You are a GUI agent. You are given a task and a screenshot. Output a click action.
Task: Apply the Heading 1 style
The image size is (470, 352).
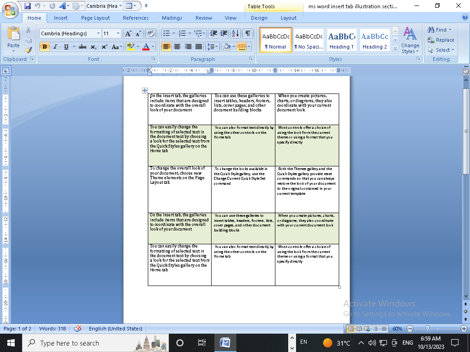point(341,40)
